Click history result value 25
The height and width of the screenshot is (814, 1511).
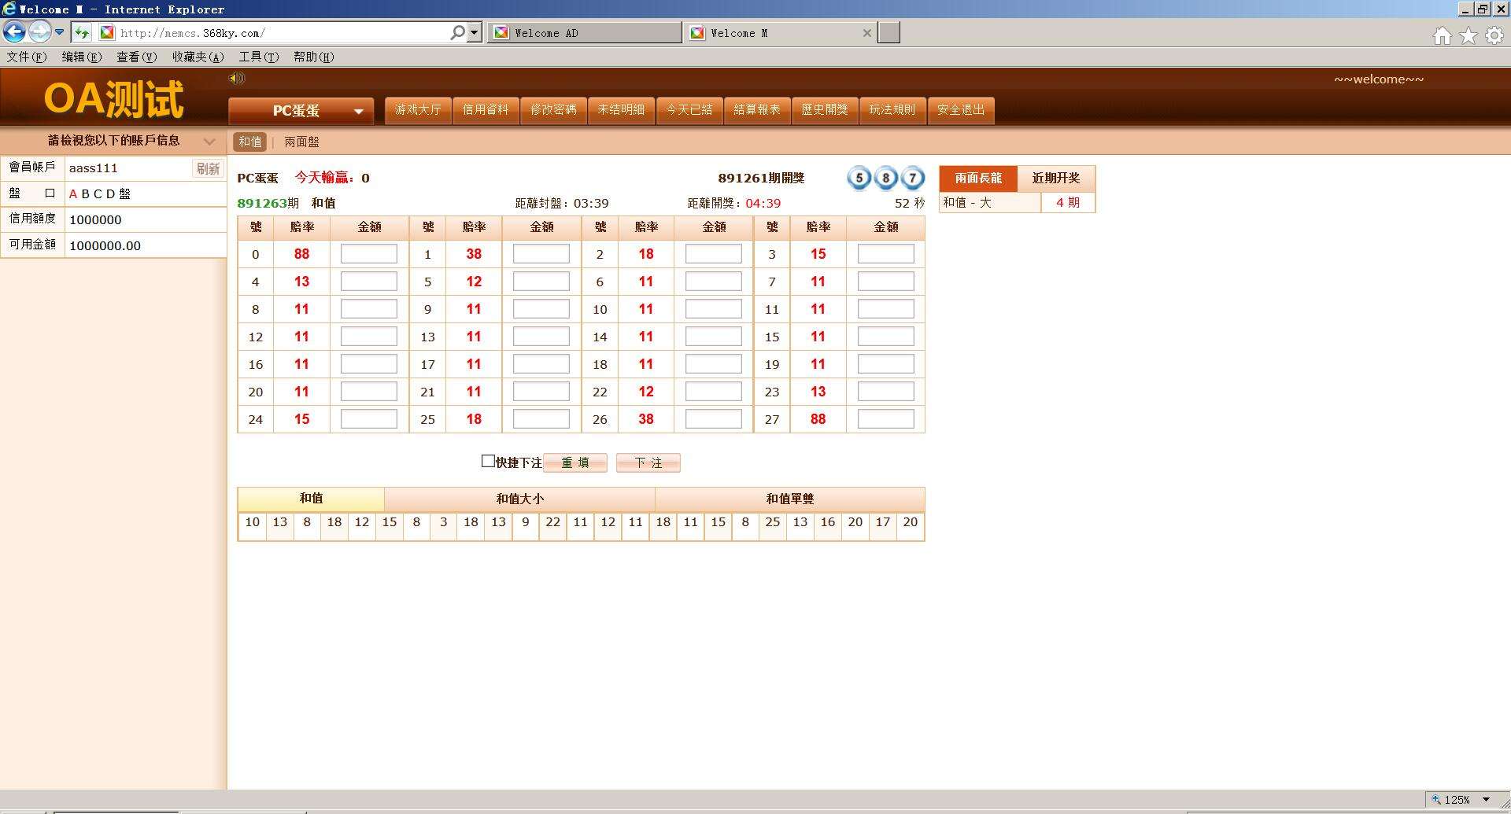coord(773,522)
